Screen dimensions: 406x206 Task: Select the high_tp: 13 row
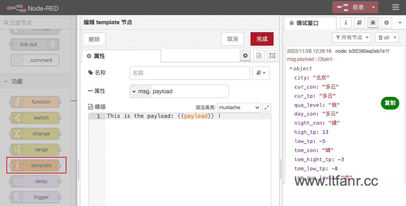(311, 132)
